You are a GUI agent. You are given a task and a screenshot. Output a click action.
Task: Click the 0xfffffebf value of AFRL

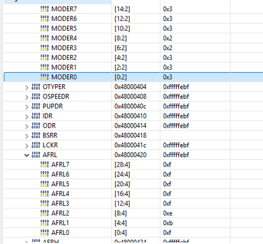[176, 155]
